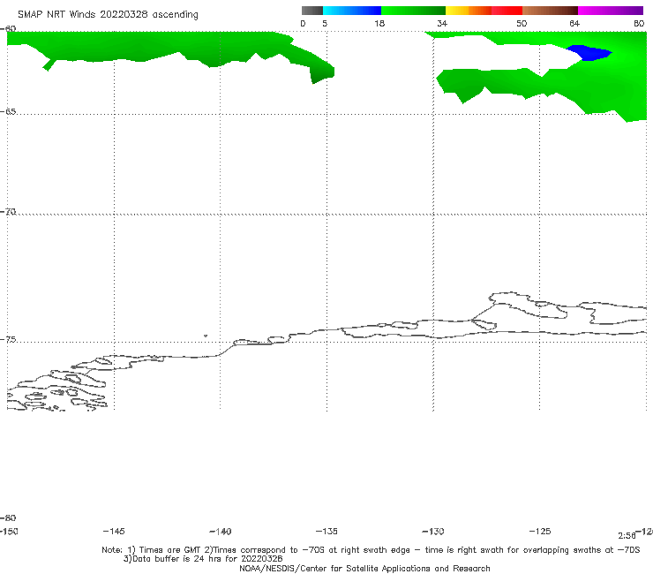This screenshot has width=653, height=574.
Task: Pick the gray segment of the wind color bar
Action: [311, 11]
